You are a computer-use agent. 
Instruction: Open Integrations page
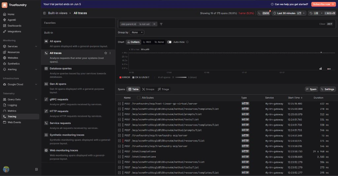[x=14, y=31]
